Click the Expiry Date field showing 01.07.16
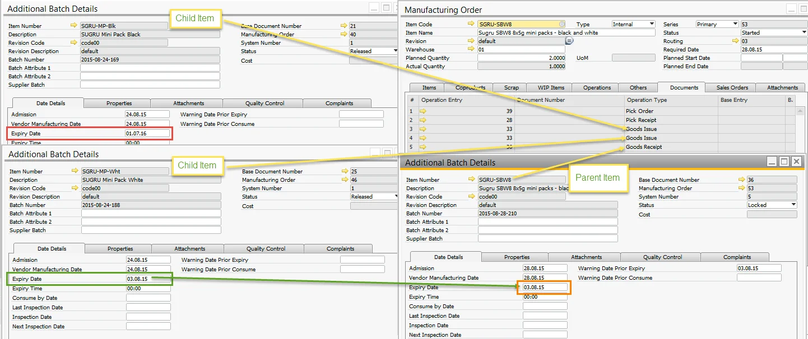This screenshot has width=808, height=339. coord(147,134)
